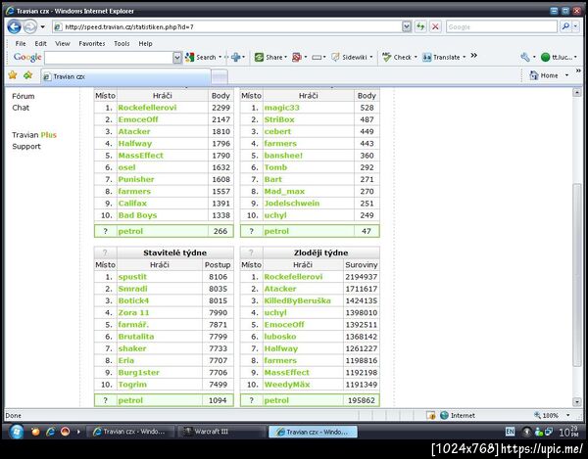Open the Translate dropdown arrow
Viewport: 588px width, 459px height.
click(465, 58)
